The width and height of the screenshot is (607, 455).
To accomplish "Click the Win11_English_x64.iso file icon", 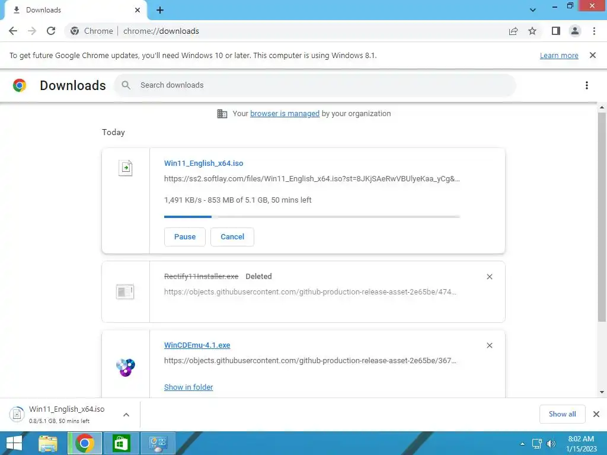I will pyautogui.click(x=126, y=168).
